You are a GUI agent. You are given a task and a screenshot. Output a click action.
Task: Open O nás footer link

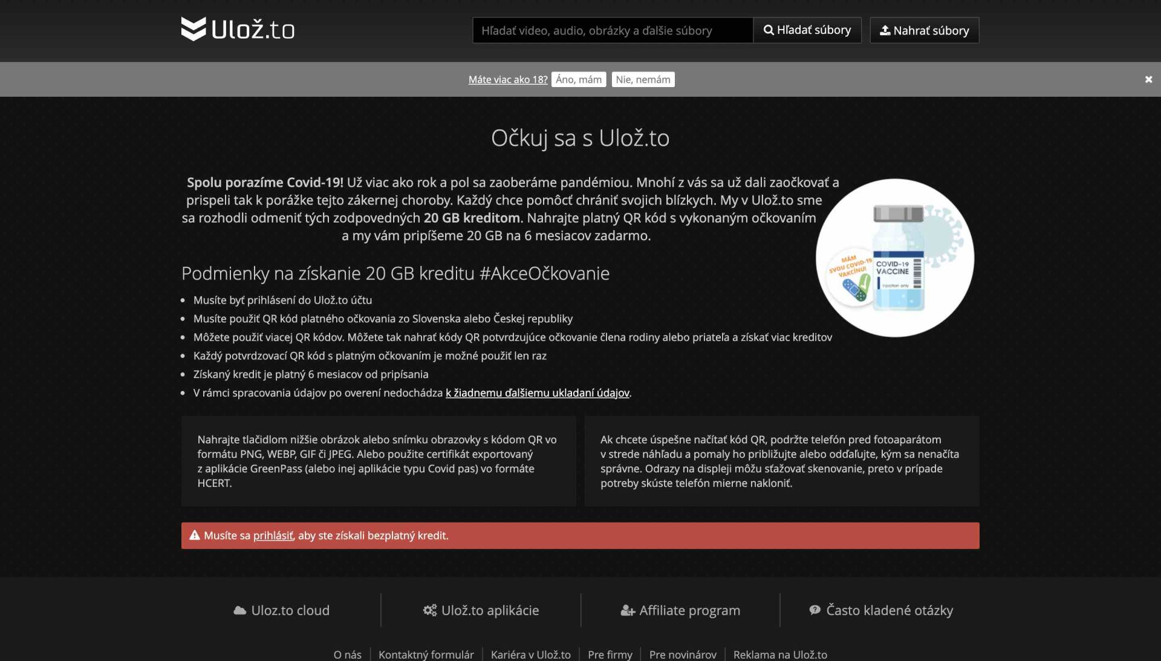(x=347, y=654)
